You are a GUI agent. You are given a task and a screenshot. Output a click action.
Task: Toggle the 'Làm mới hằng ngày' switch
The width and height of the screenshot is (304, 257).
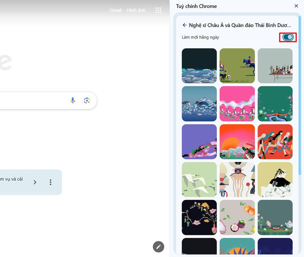coord(288,37)
